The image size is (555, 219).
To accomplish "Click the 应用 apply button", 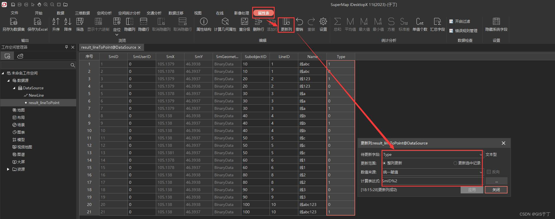I will tap(472, 190).
